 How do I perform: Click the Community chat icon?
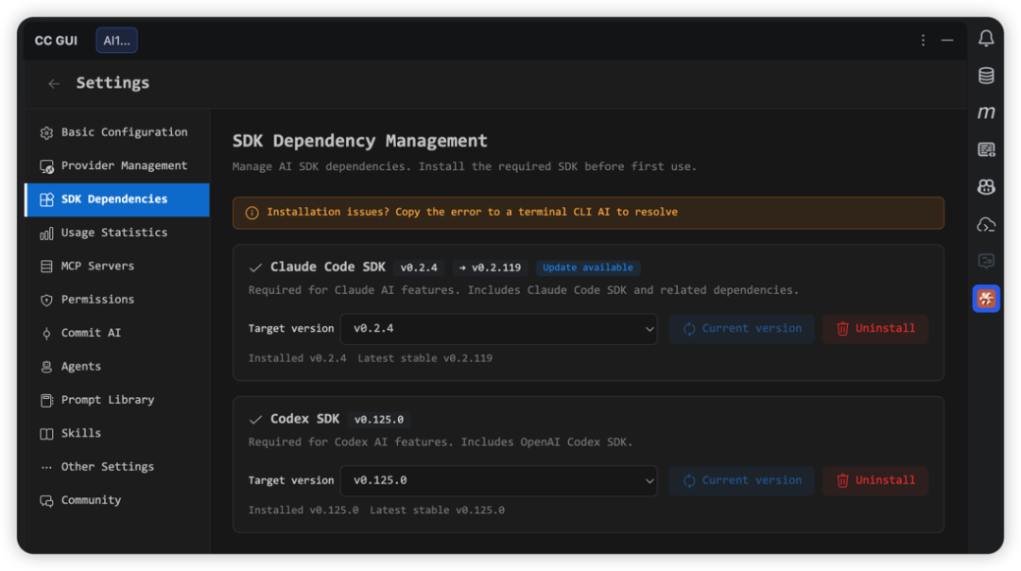point(46,501)
